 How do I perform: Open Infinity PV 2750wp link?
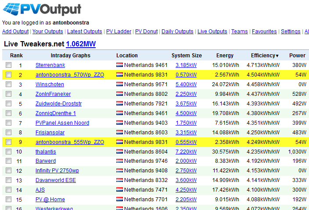(x=57, y=171)
